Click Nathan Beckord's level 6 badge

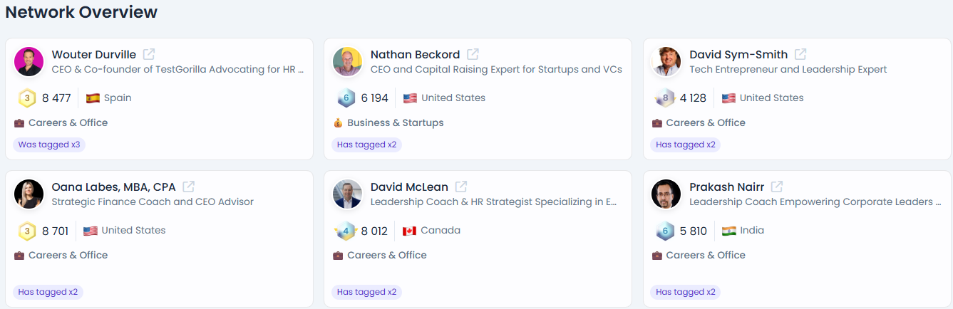[346, 98]
